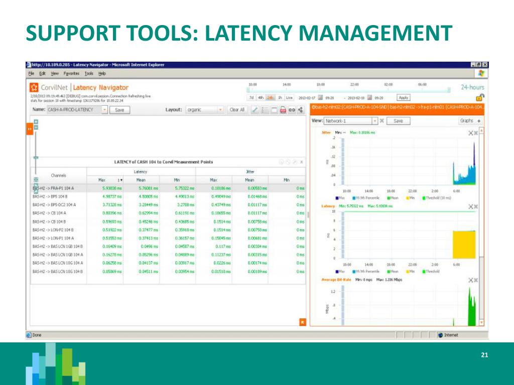514x385 pixels.
Task: Click the Internet zone globe icon
Action: click(441, 335)
